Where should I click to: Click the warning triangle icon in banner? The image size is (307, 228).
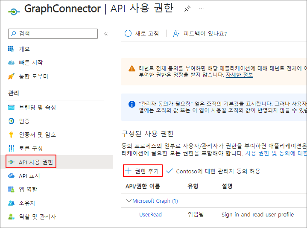click(x=132, y=68)
